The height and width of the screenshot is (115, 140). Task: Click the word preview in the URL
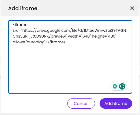(x=58, y=36)
